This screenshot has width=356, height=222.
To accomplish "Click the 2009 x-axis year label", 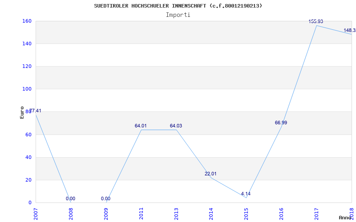I will click(106, 214).
